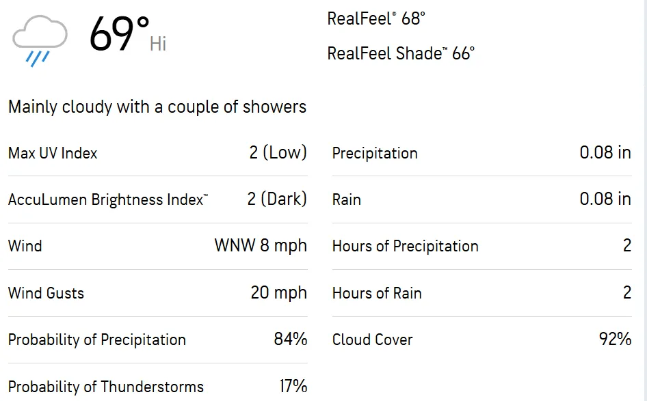Select the "Mainly cloudy with a couple of showers" description
Image resolution: width=647 pixels, height=401 pixels.
[157, 107]
